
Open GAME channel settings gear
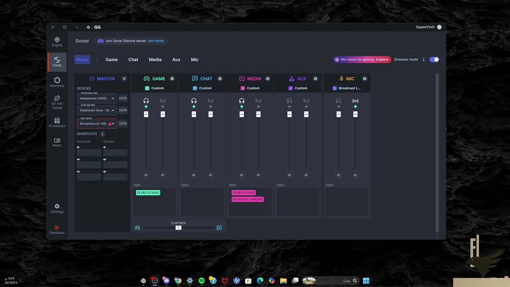[172, 79]
